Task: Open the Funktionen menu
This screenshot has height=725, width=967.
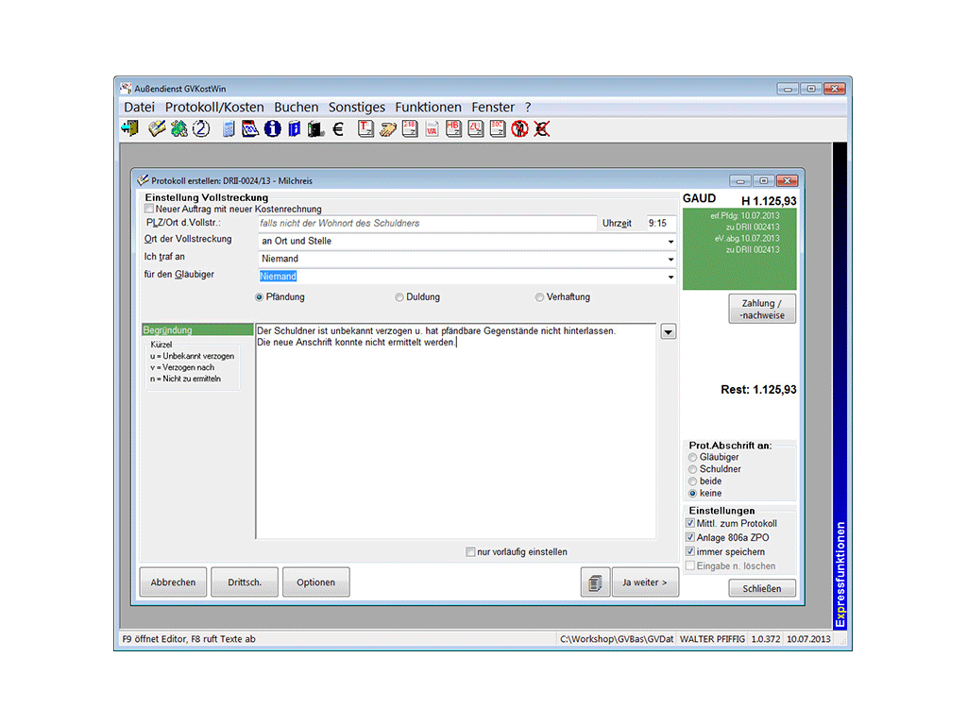Action: tap(428, 108)
